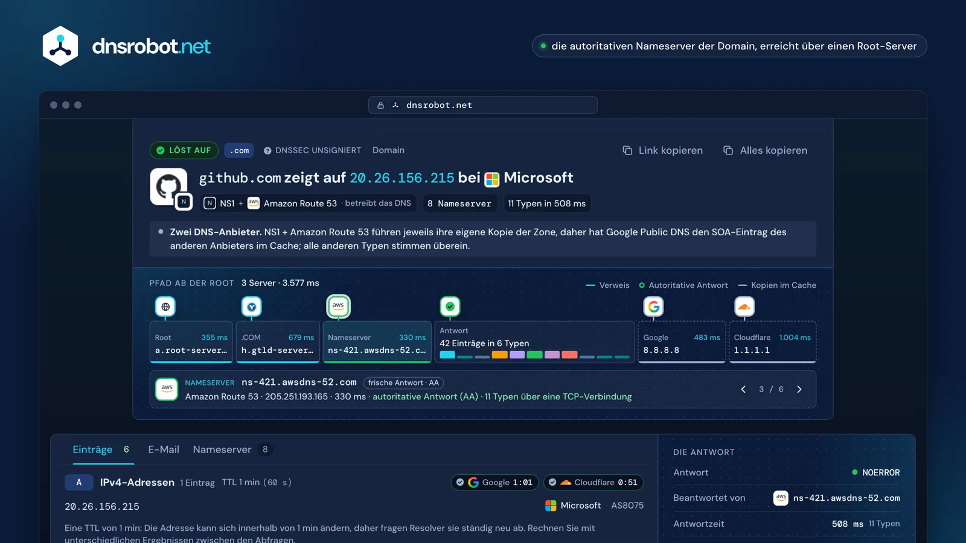Click the 11 Typen in 508 ms pill

(x=547, y=203)
